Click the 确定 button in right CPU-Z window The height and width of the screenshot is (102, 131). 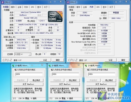tap(123, 60)
